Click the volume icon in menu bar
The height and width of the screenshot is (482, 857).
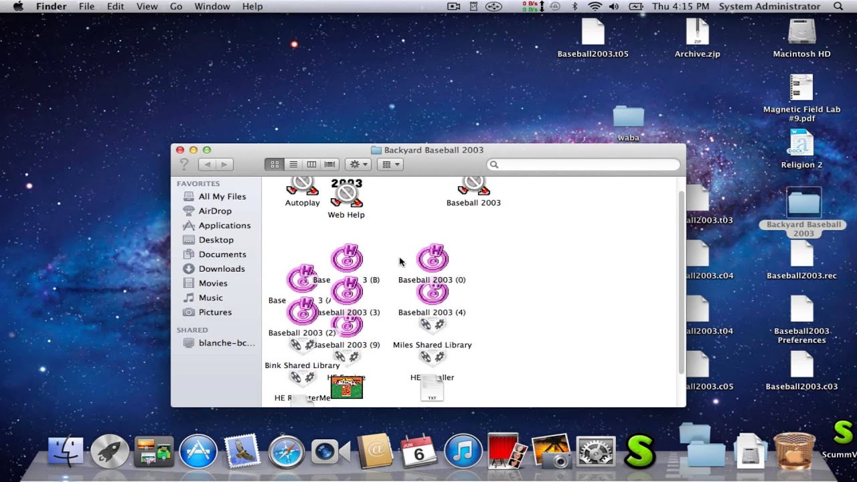point(614,7)
